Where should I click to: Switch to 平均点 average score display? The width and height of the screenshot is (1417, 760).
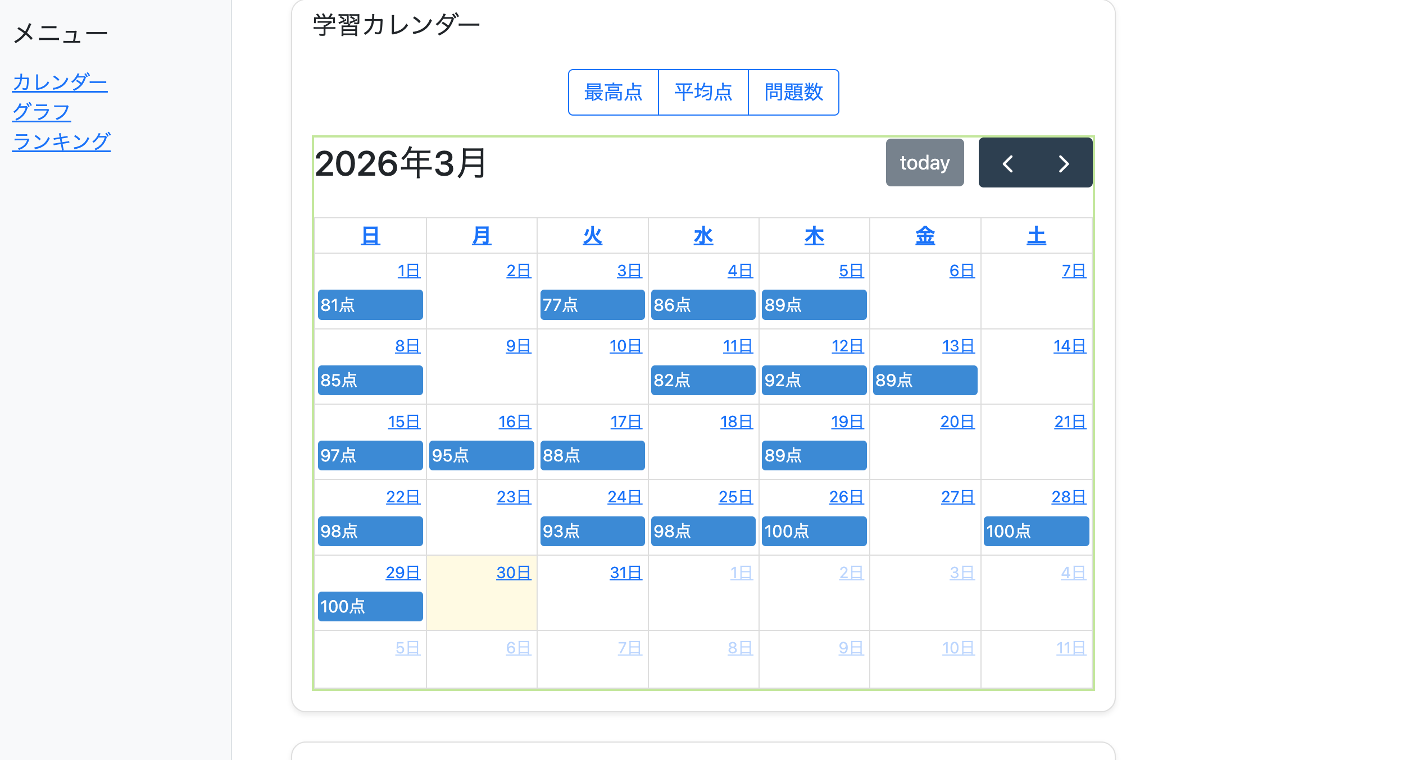tap(703, 92)
